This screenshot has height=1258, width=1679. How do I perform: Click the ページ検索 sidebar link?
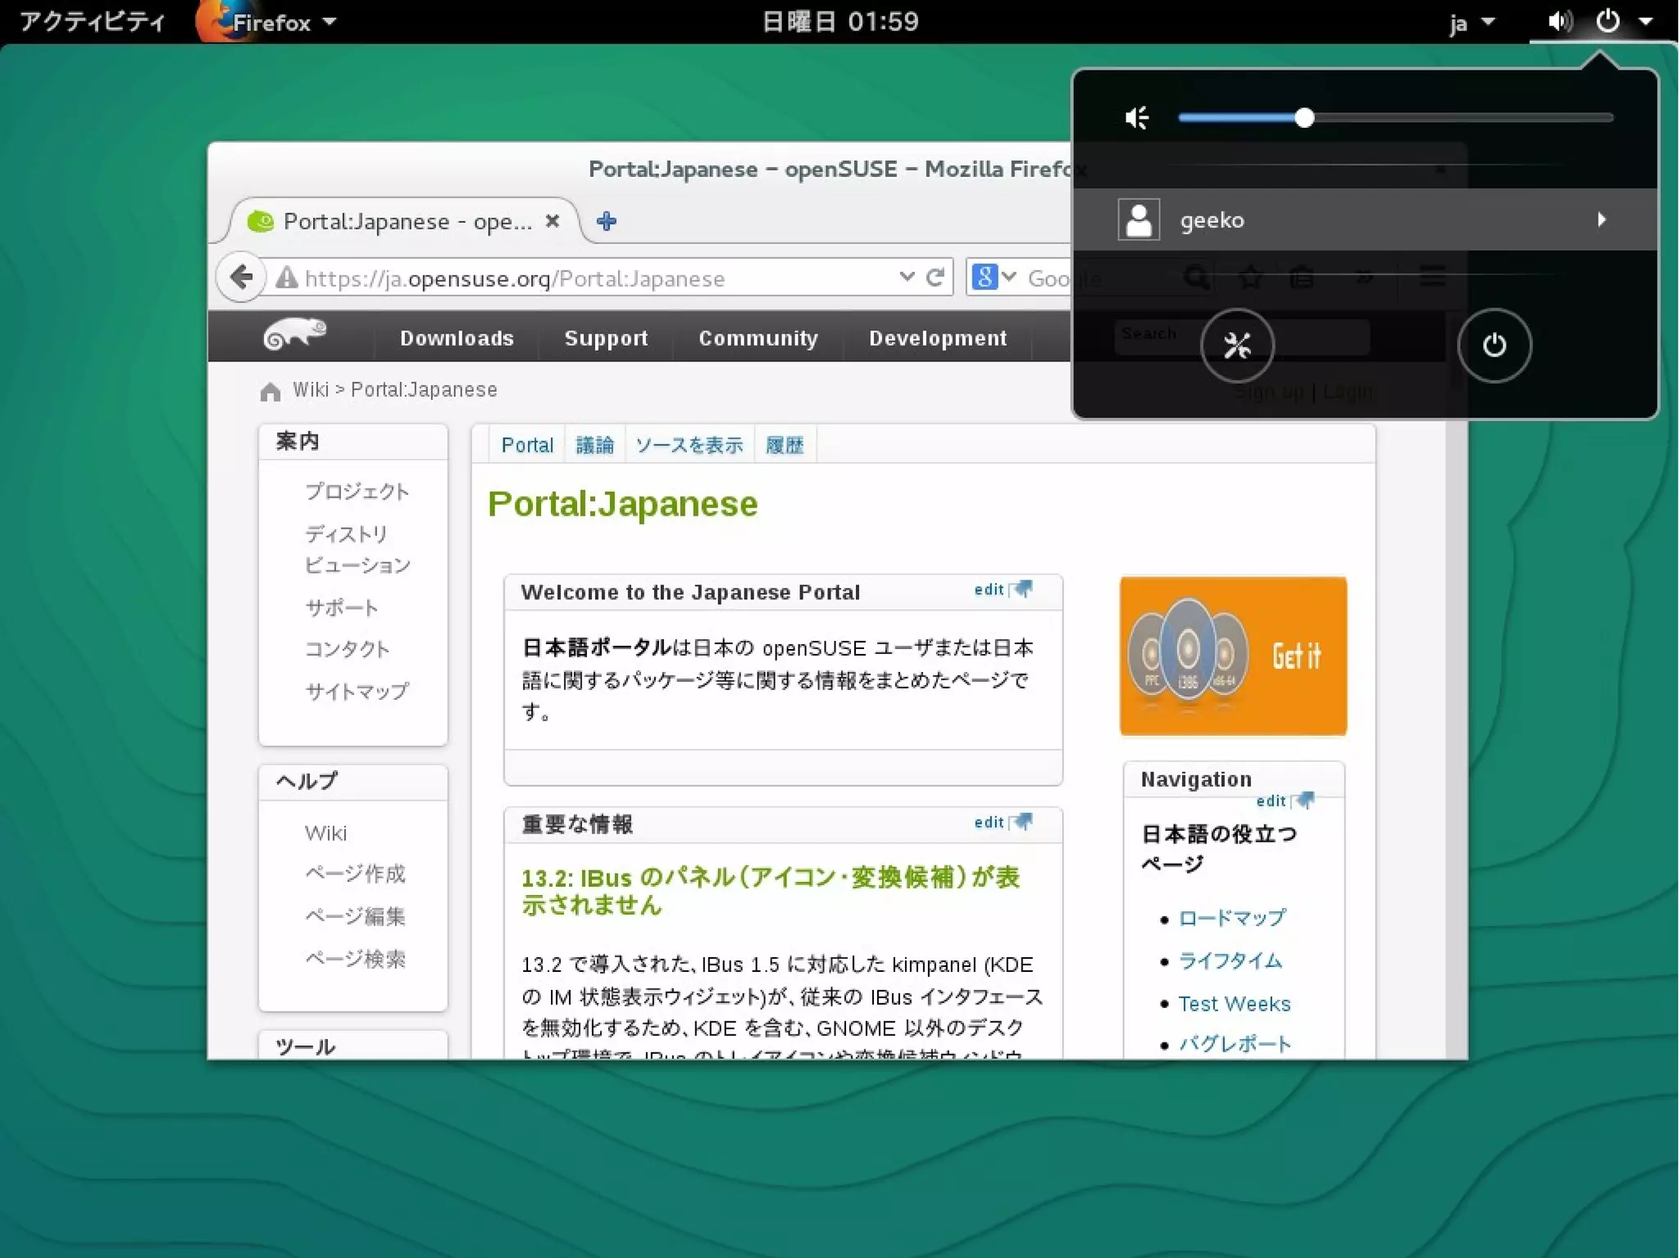355,959
